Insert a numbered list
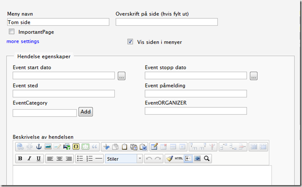 pos(90,158)
